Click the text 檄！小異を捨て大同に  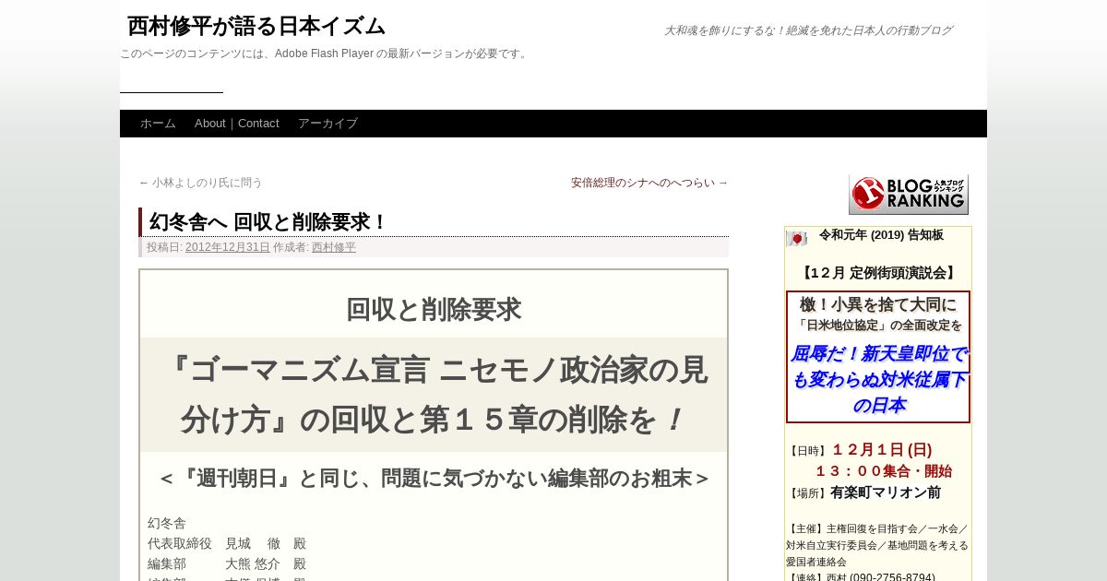878,304
